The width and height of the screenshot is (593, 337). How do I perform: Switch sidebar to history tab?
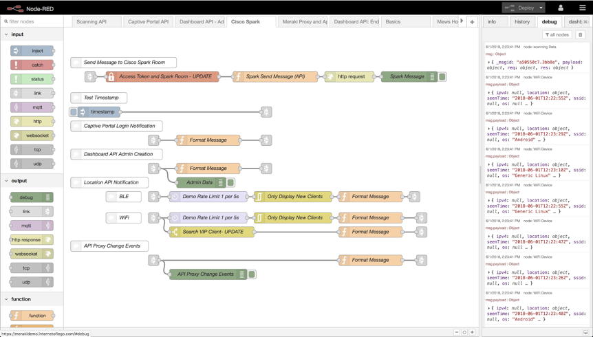(x=522, y=22)
